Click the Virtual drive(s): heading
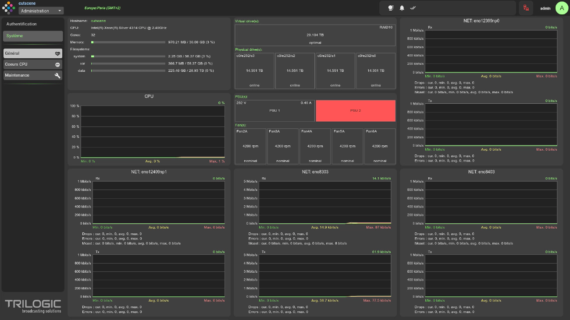Image resolution: width=570 pixels, height=320 pixels. [x=247, y=21]
